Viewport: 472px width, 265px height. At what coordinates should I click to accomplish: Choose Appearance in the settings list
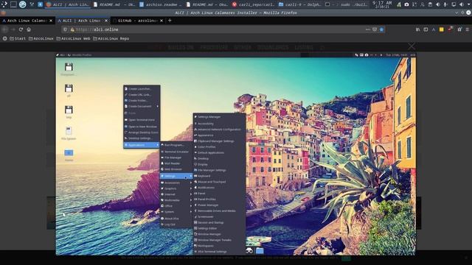(219, 135)
